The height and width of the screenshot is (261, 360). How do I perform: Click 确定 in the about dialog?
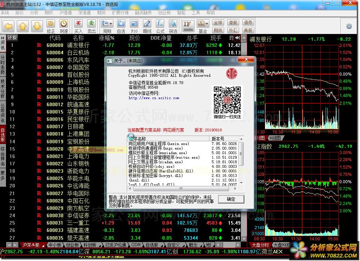pos(231,199)
